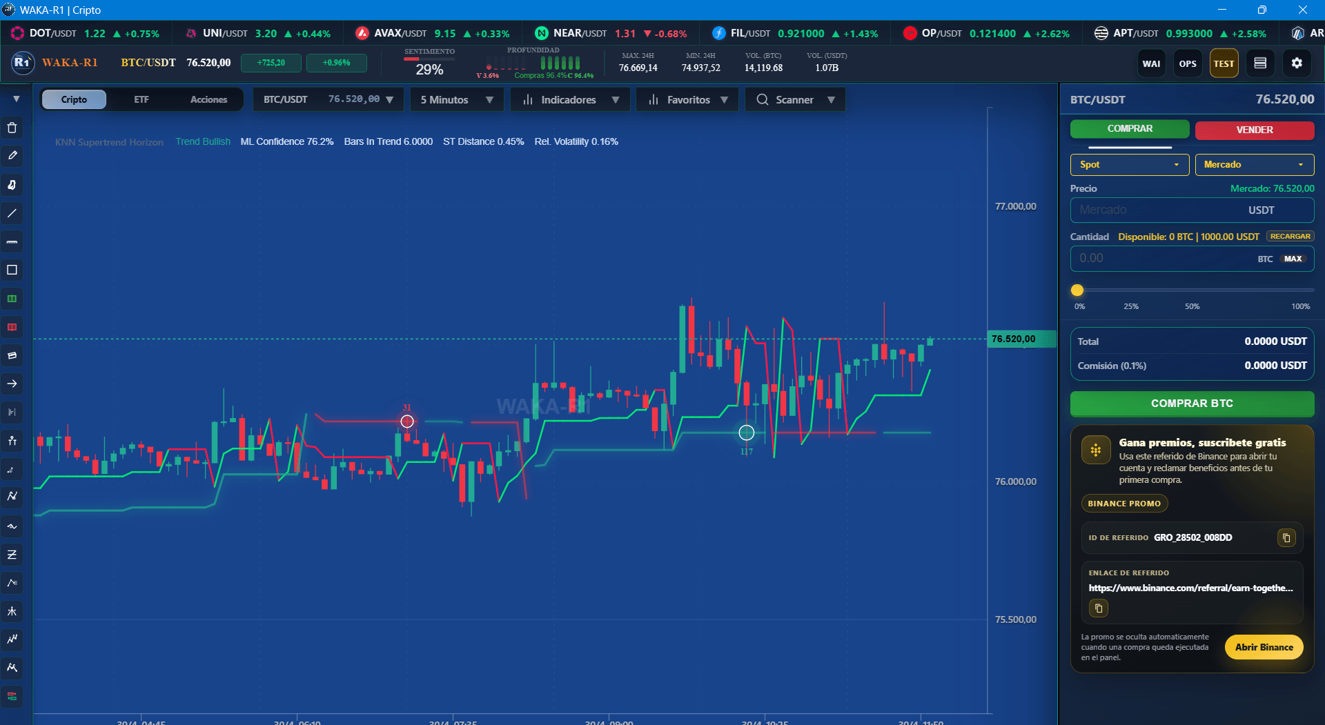This screenshot has width=1325, height=725.
Task: Click the KNN Supertrend Horizon label
Action: pos(109,142)
